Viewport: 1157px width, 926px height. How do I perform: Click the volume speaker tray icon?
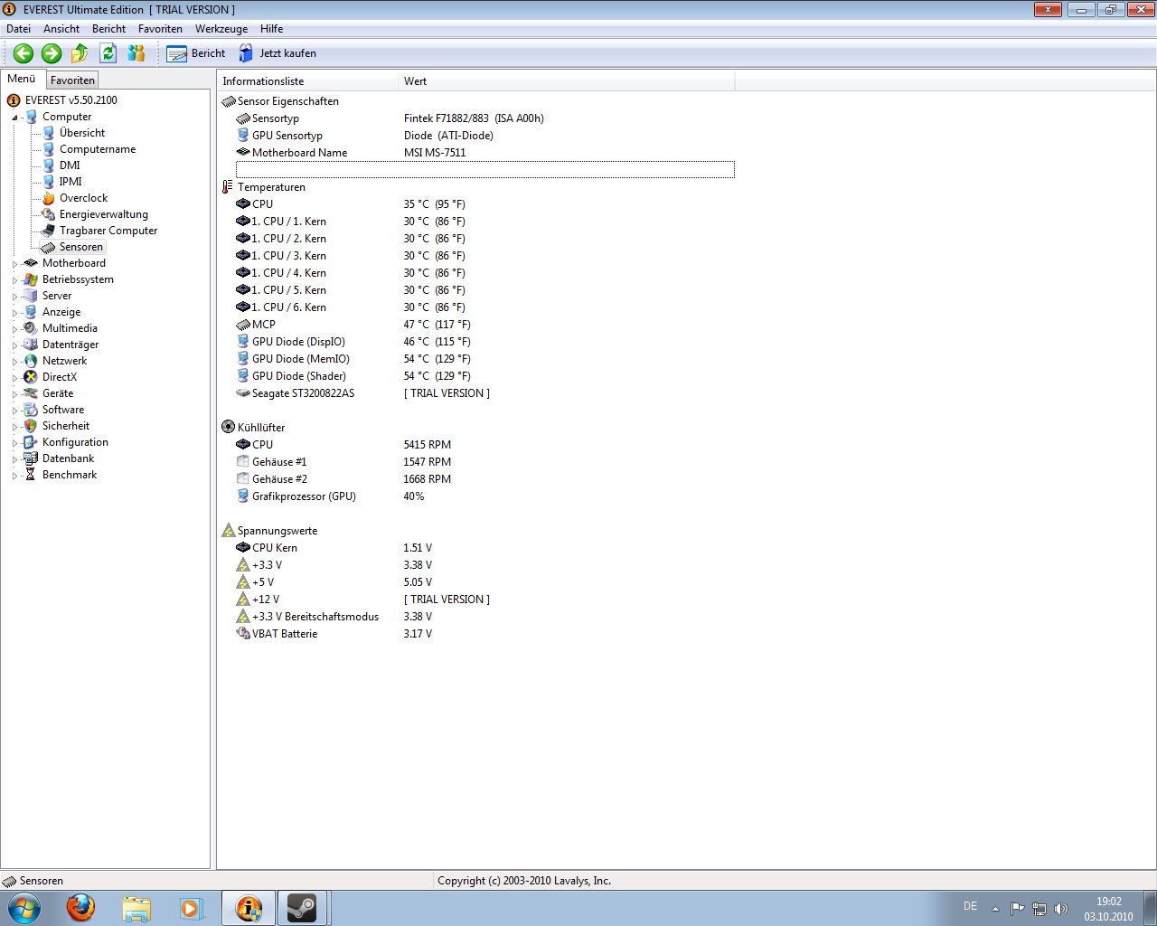click(1061, 909)
